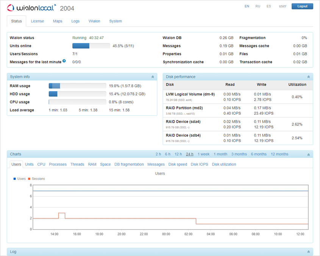Go to the System tab
Image resolution: width=320 pixels, height=256 pixels.
pos(116,21)
